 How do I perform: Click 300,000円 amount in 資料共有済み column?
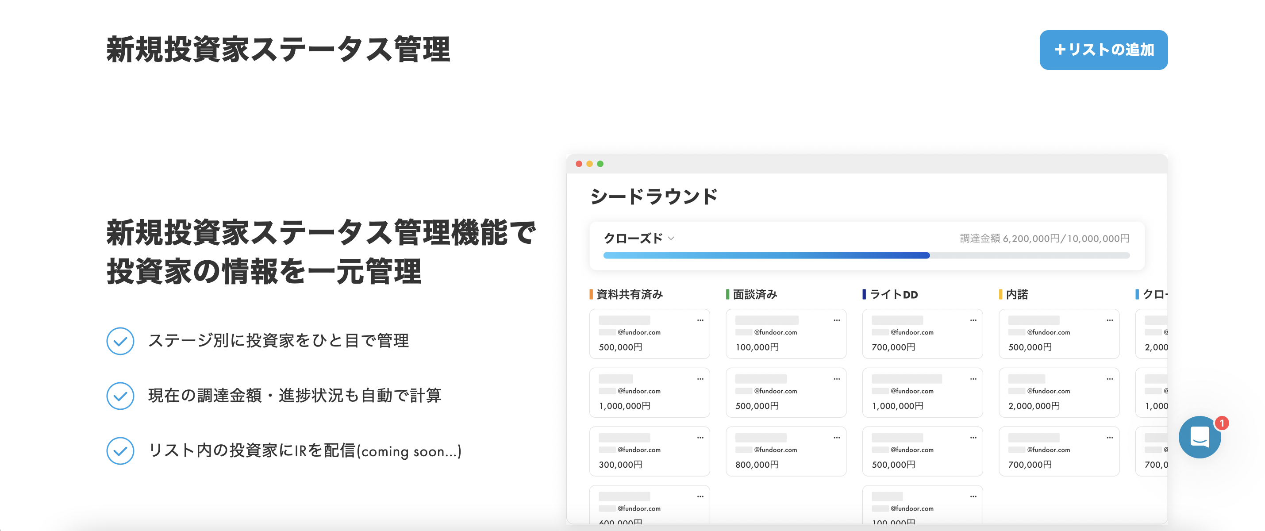point(620,465)
